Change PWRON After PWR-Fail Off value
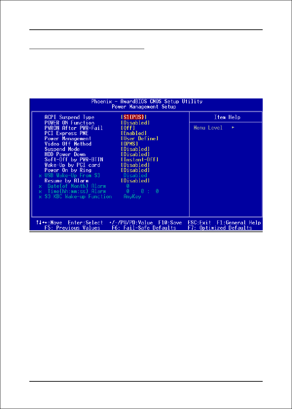The image size is (292, 409). [128, 128]
